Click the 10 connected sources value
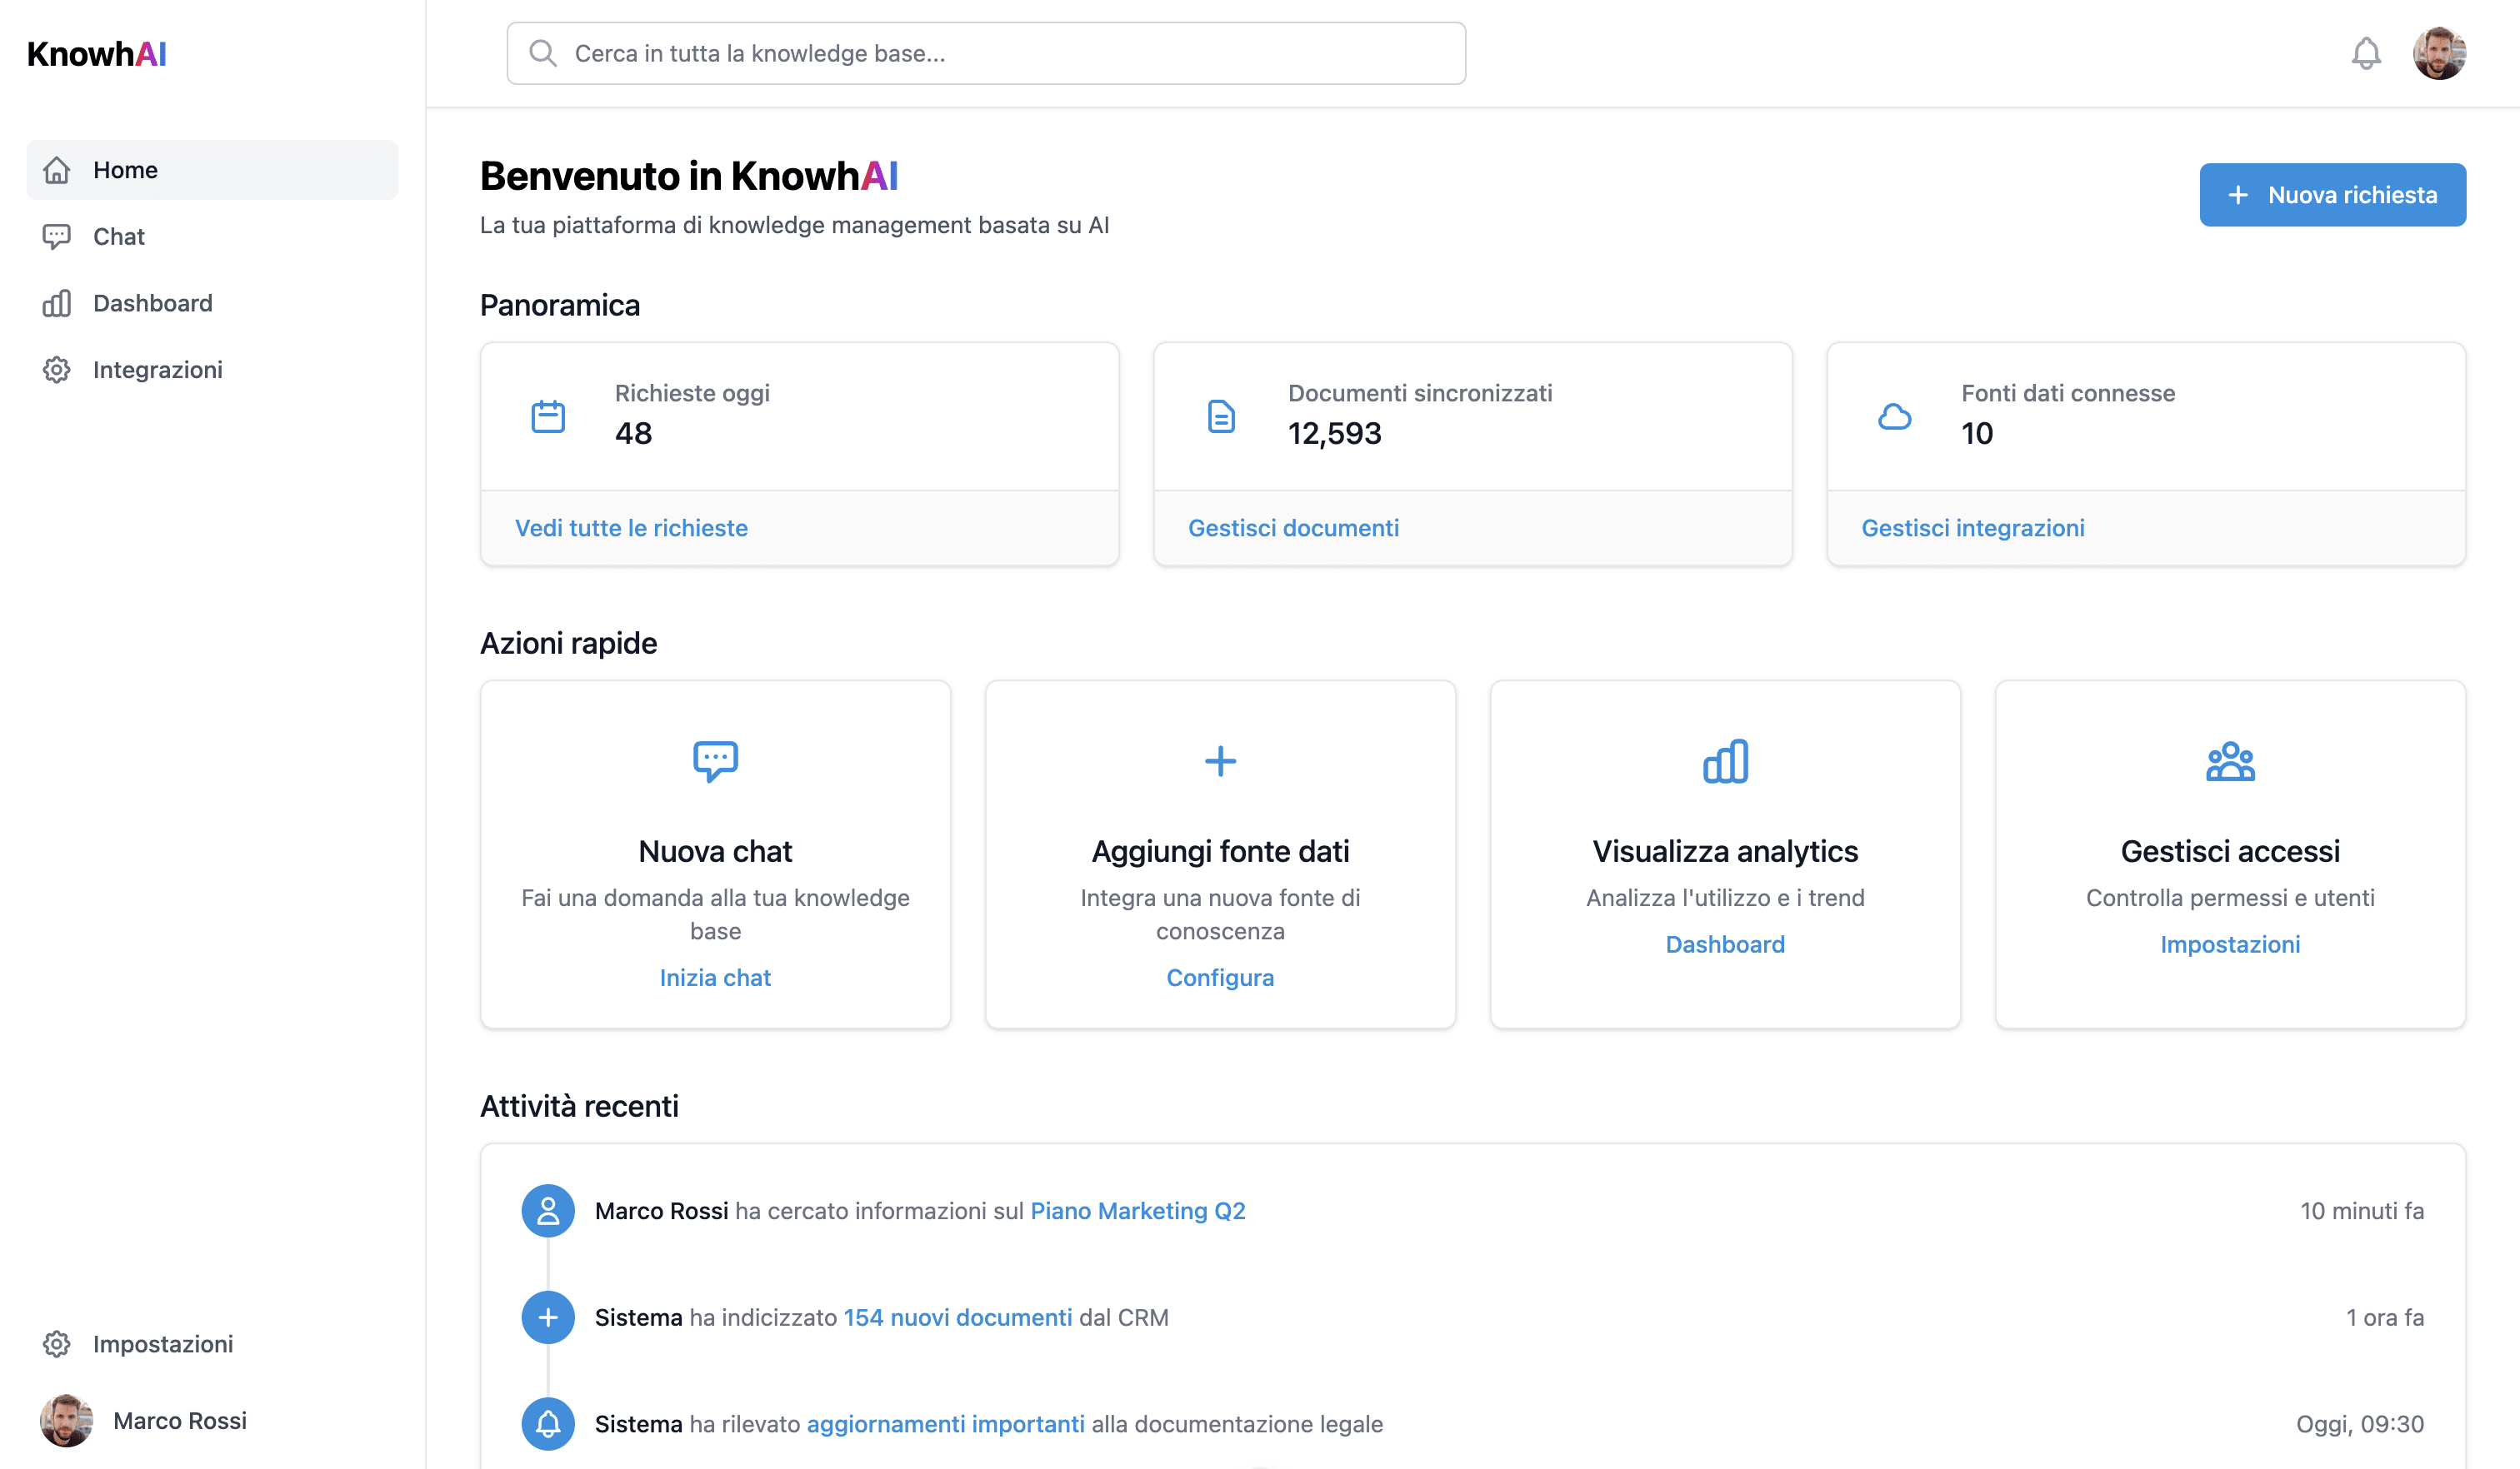The height and width of the screenshot is (1469, 2520). (1977, 434)
